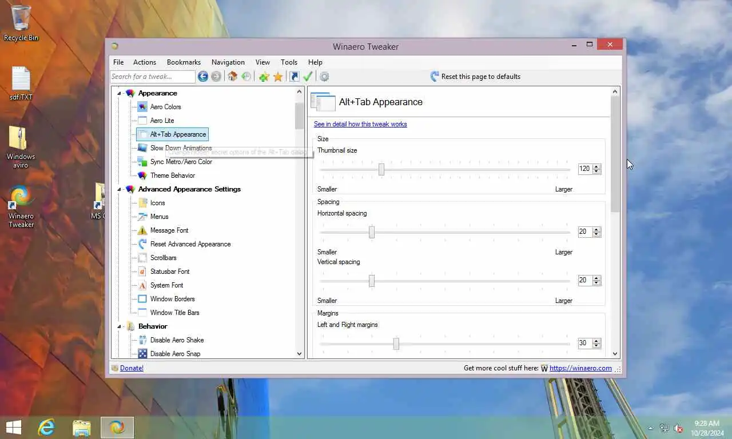Increase Horizontal spacing with up spinner arrow
The image size is (732, 439).
point(596,229)
